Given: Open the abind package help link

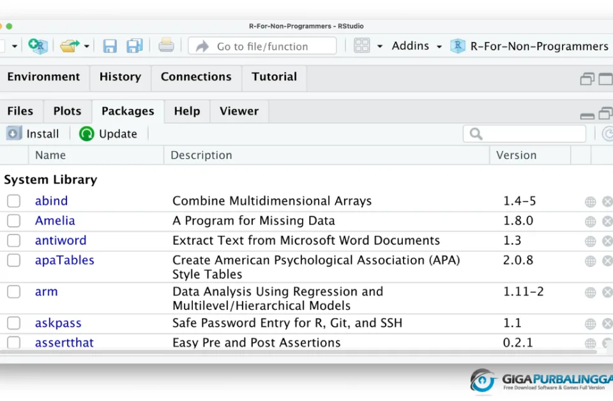Looking at the screenshot, I should [x=51, y=201].
